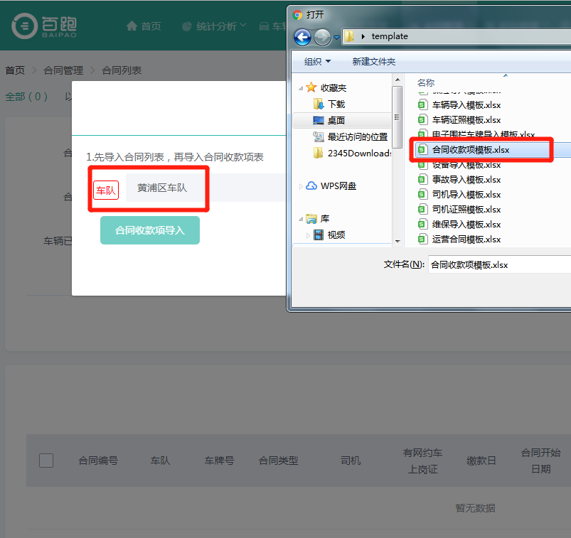Click the Baipao logo icon
This screenshot has width=571, height=538.
(25, 26)
